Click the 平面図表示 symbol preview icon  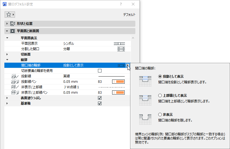[x=120, y=44]
